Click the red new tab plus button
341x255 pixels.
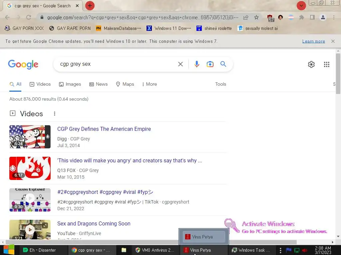pos(90,6)
